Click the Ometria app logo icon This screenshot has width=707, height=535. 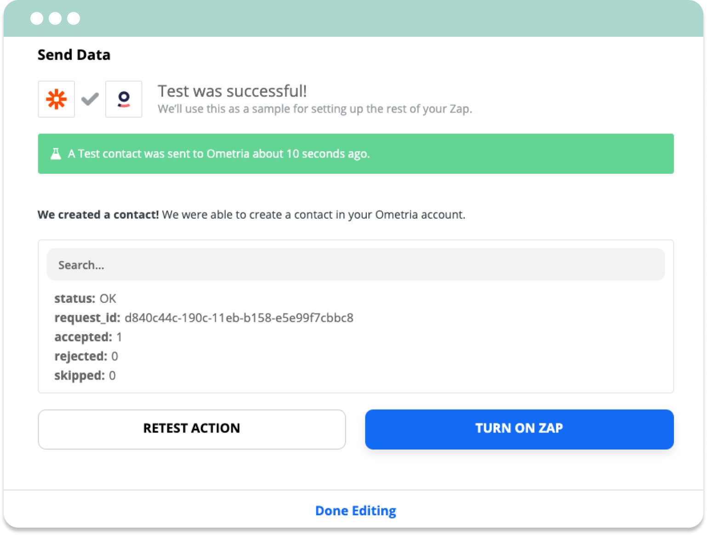pyautogui.click(x=124, y=99)
